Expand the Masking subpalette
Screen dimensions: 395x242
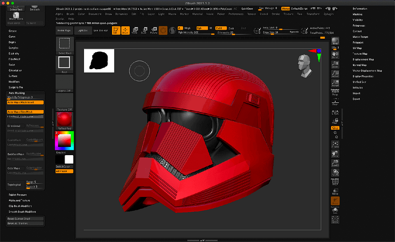click(358, 14)
